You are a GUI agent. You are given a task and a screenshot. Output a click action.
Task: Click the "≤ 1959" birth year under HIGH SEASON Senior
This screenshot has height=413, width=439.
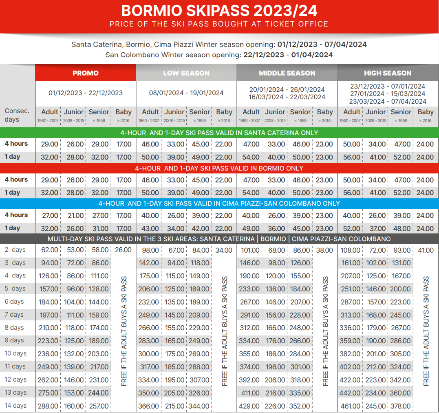point(401,120)
